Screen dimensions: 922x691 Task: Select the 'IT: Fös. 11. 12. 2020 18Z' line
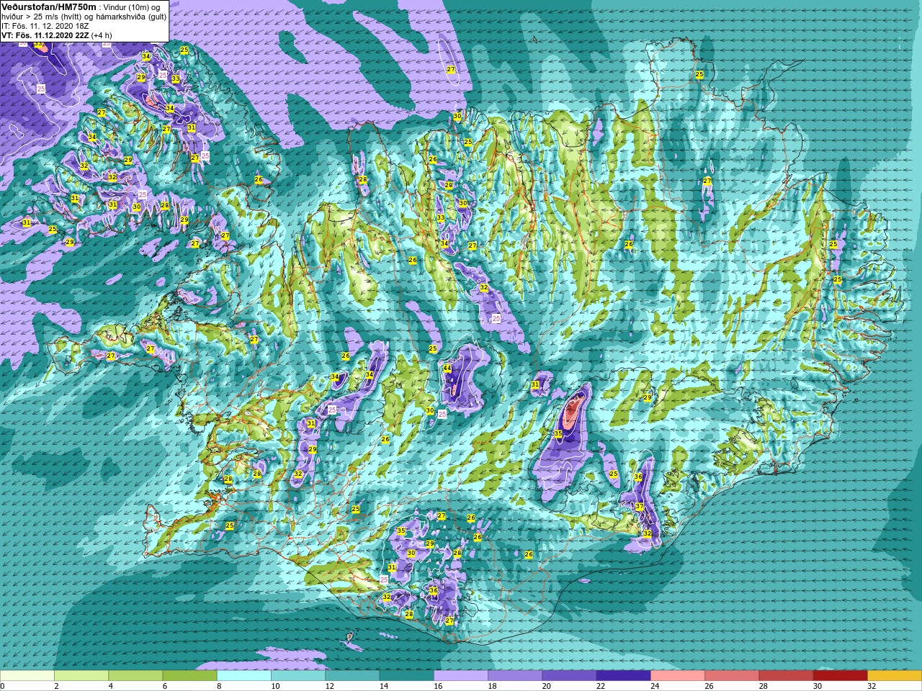[x=45, y=25]
